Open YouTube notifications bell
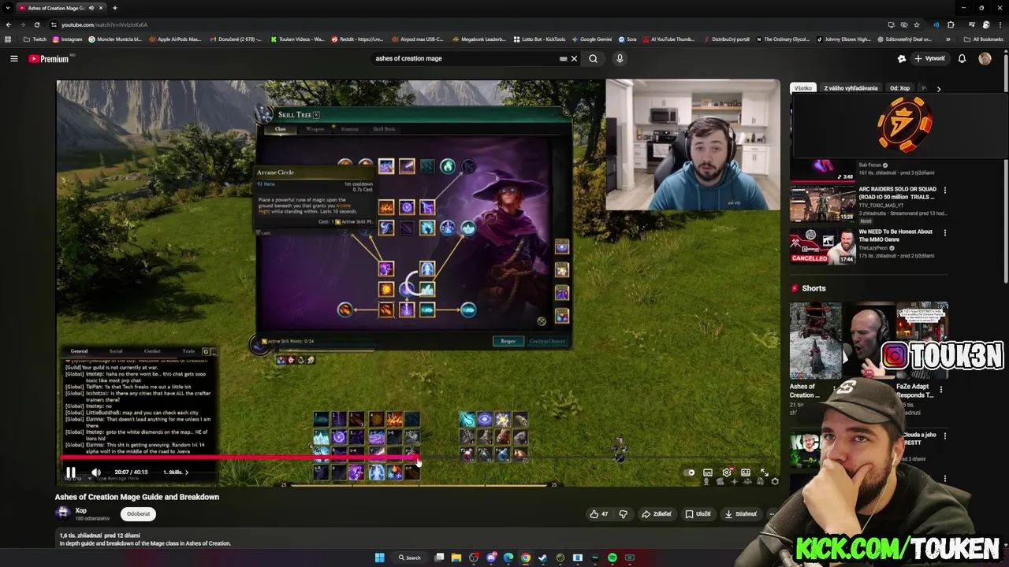Viewport: 1009px width, 567px height. pyautogui.click(x=962, y=58)
